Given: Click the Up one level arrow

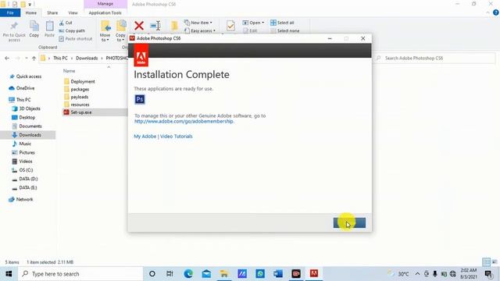Looking at the screenshot, I should pos(34,59).
